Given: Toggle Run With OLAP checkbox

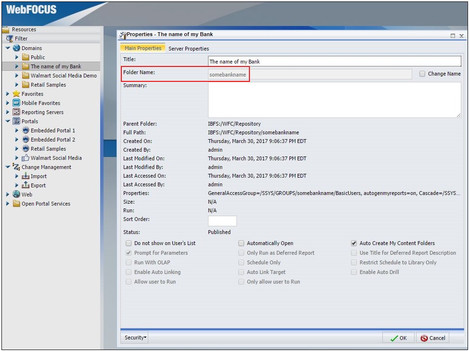Looking at the screenshot, I should [x=129, y=262].
